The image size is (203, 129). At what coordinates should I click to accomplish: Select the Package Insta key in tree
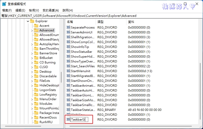click(x=49, y=113)
